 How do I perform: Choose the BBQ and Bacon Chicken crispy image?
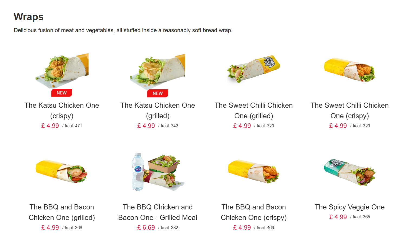[x=254, y=171]
